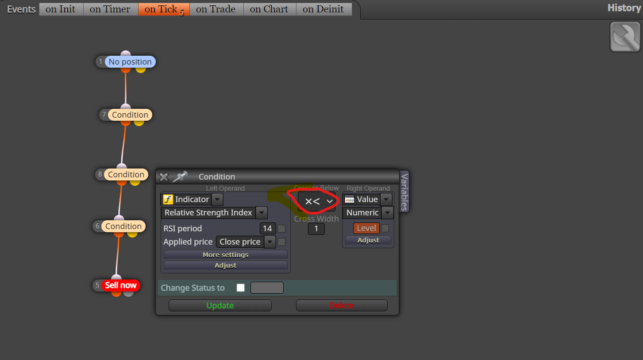Click the input connector above No position block

126,54
